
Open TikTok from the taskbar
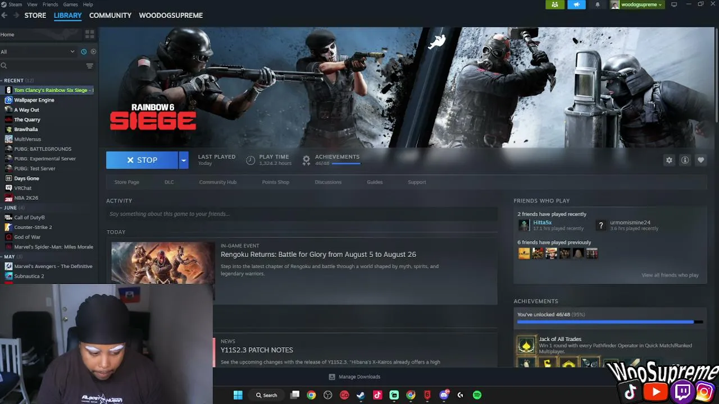point(377,395)
